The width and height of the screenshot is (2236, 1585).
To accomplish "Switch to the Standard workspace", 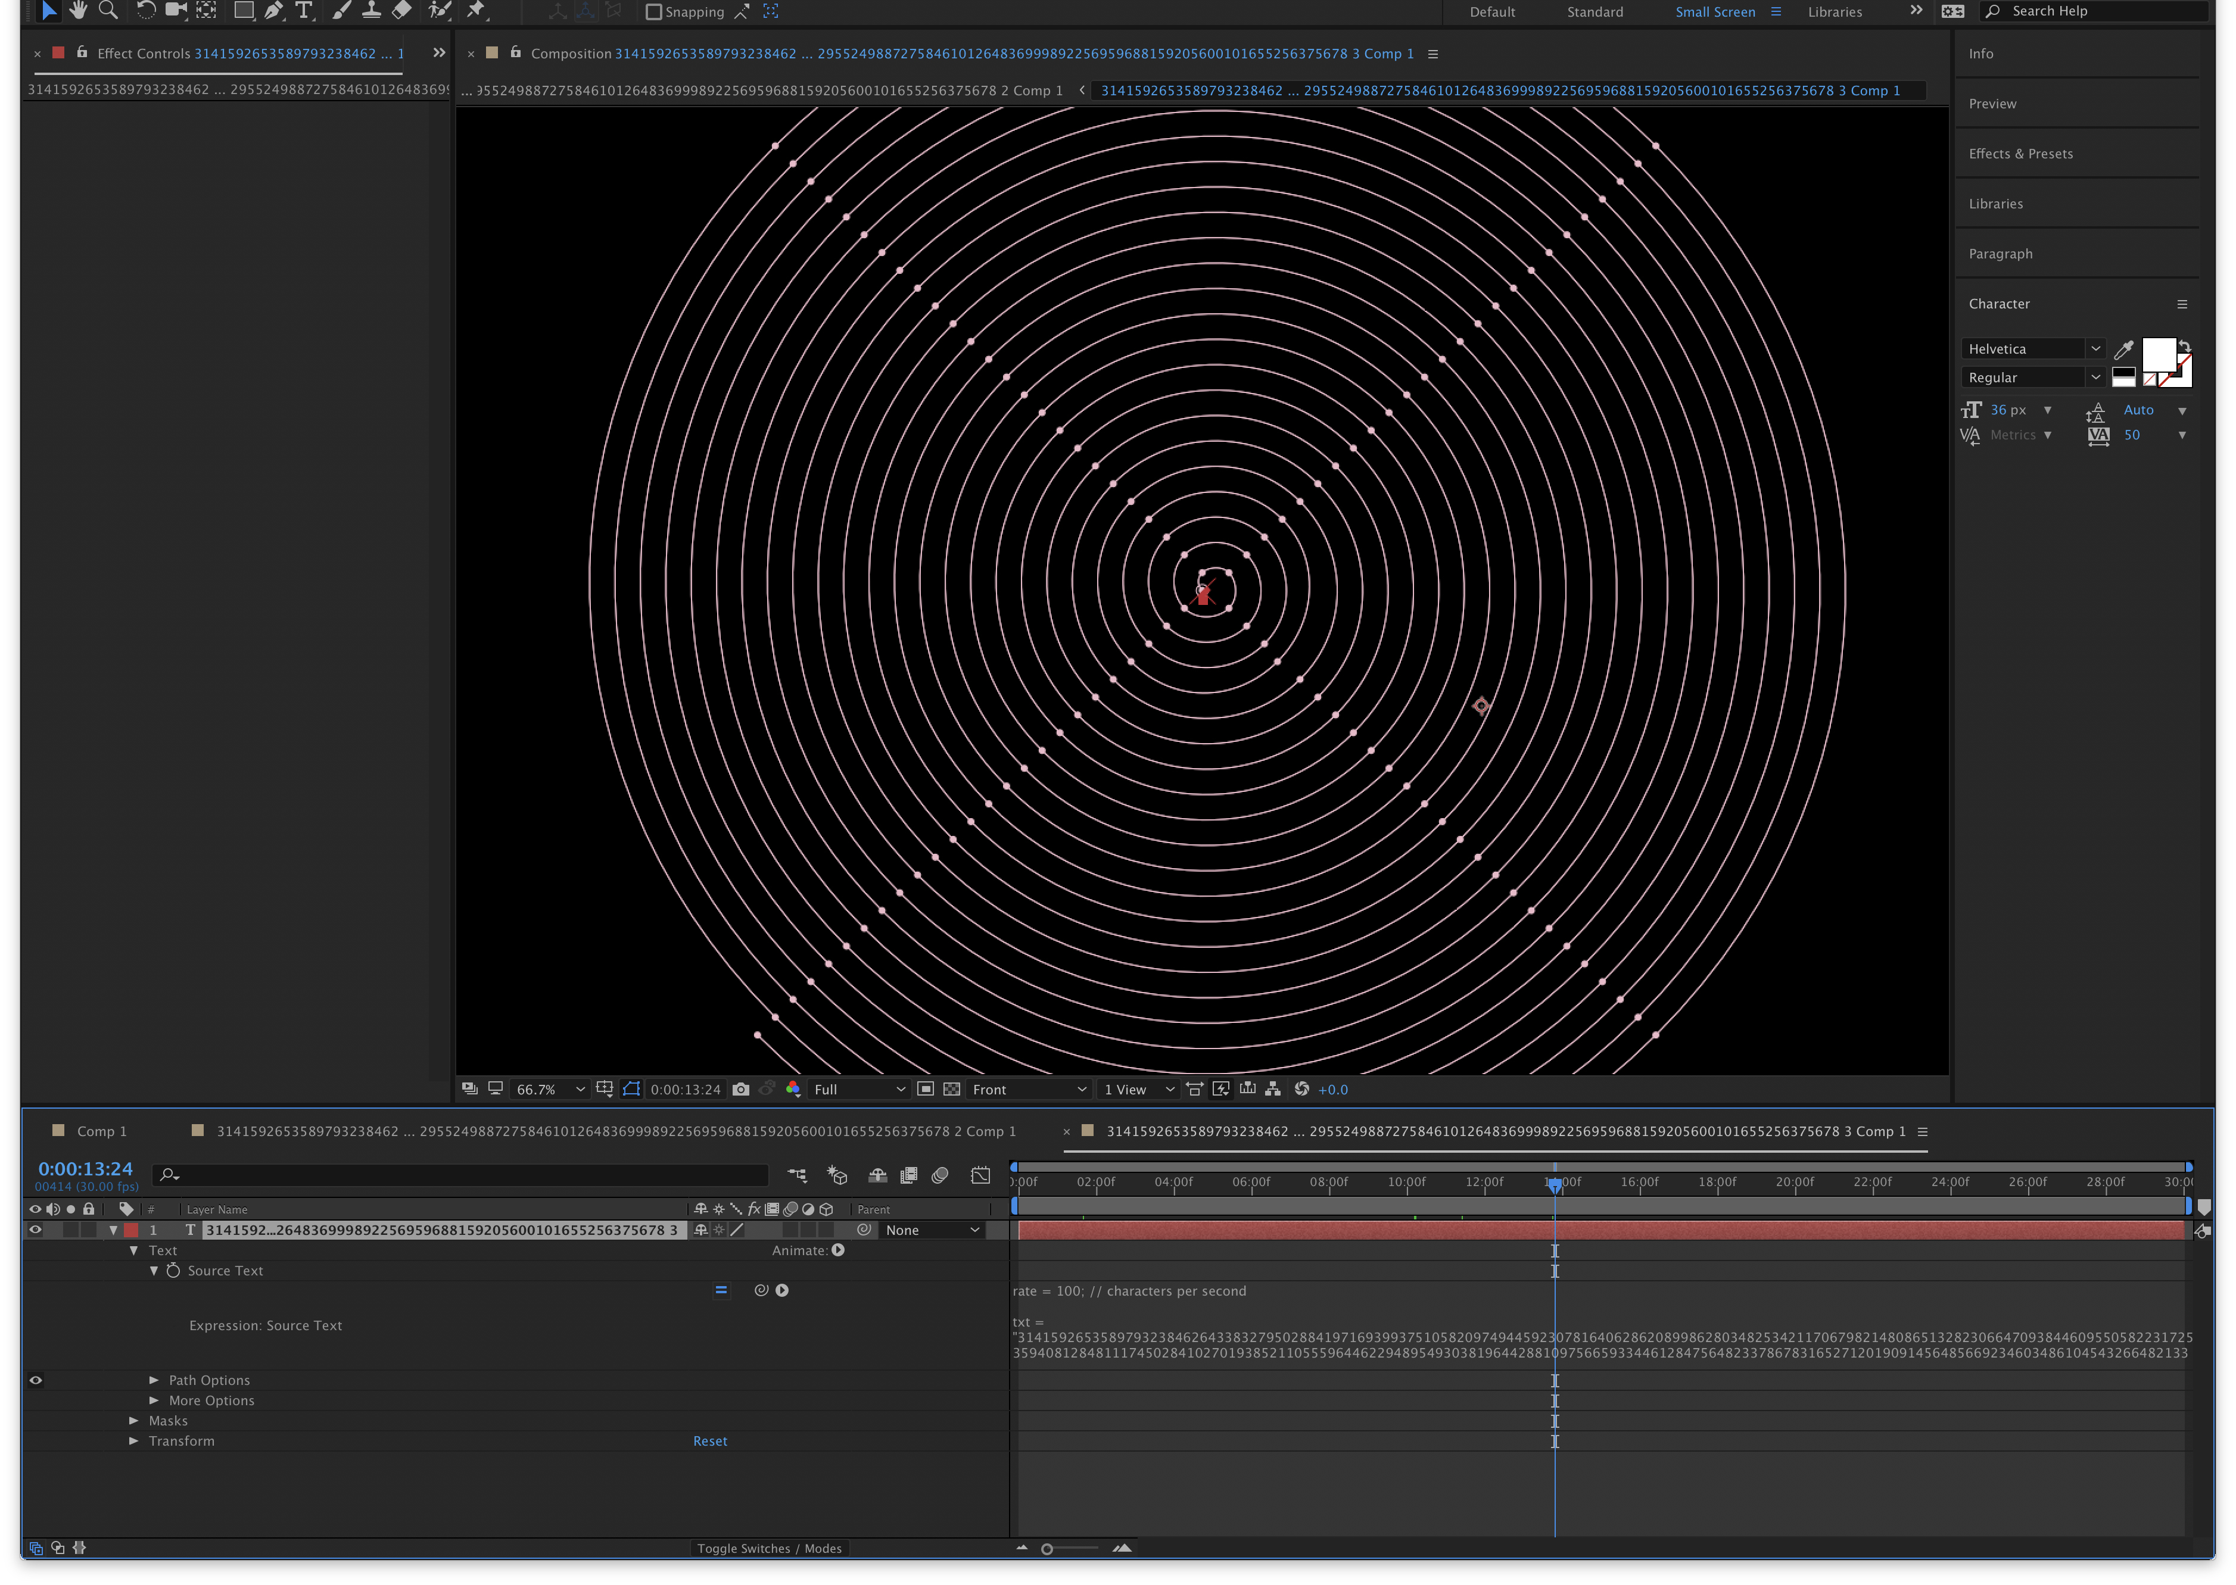I will pos(1595,12).
